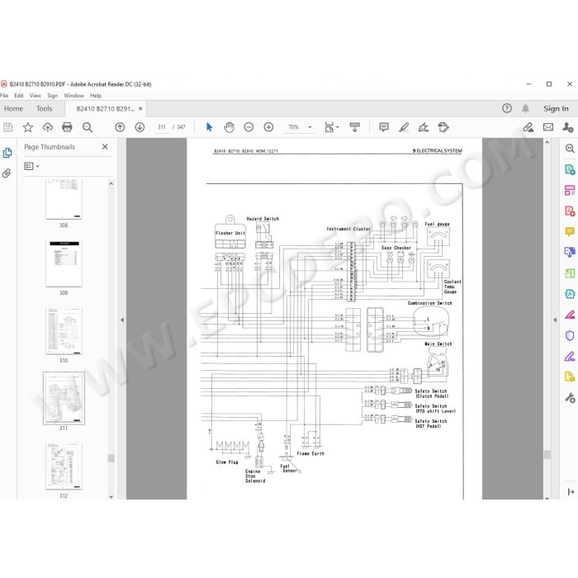This screenshot has height=578, width=578.
Task: Add a sticky note comment
Action: [x=384, y=127]
